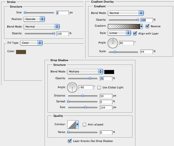Open the Fill Type dropdown set to Color
This screenshot has height=146, width=174.
(x=31, y=43)
